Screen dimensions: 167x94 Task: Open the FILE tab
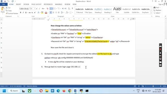(4, 4)
